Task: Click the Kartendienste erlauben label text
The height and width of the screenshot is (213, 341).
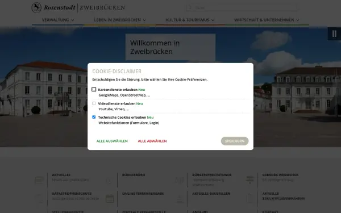Action: click(118, 90)
